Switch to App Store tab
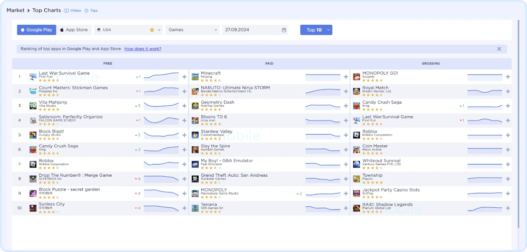Viewport: 527px width, 252px height. coord(74,30)
